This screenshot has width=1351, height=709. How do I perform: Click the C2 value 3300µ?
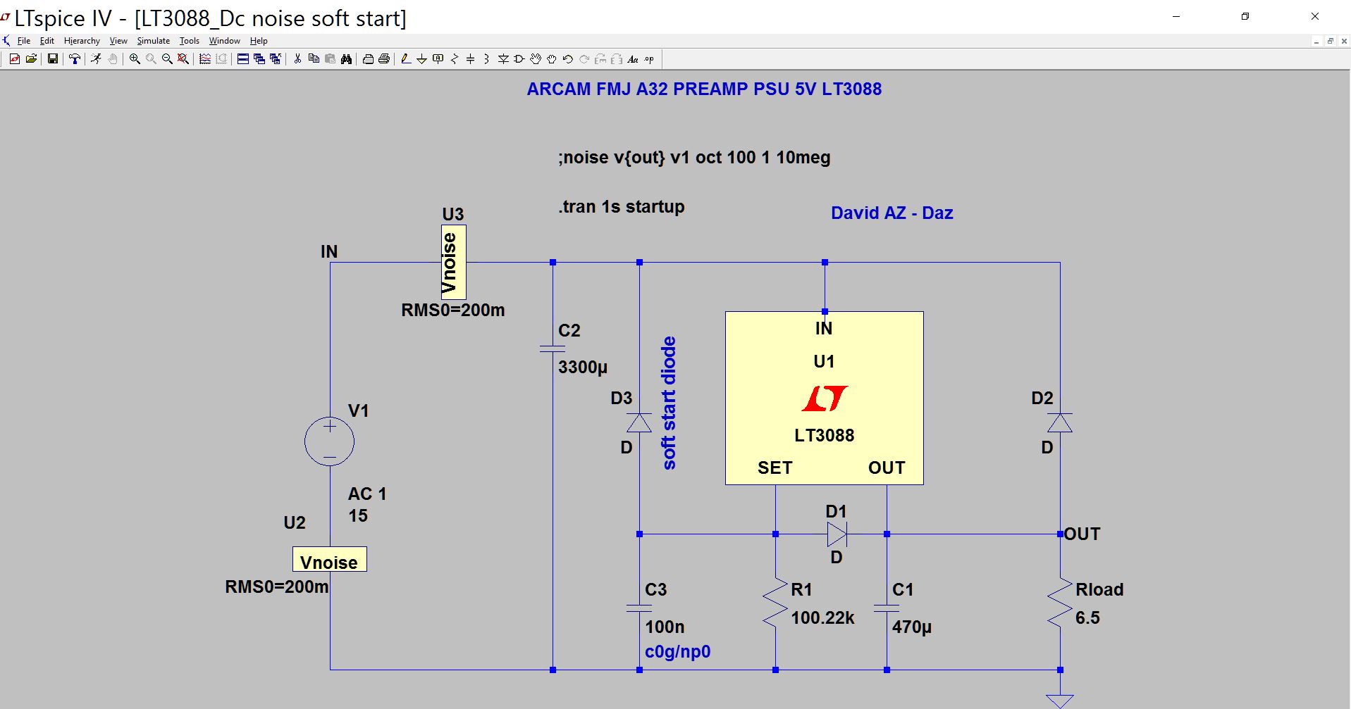pyautogui.click(x=583, y=367)
